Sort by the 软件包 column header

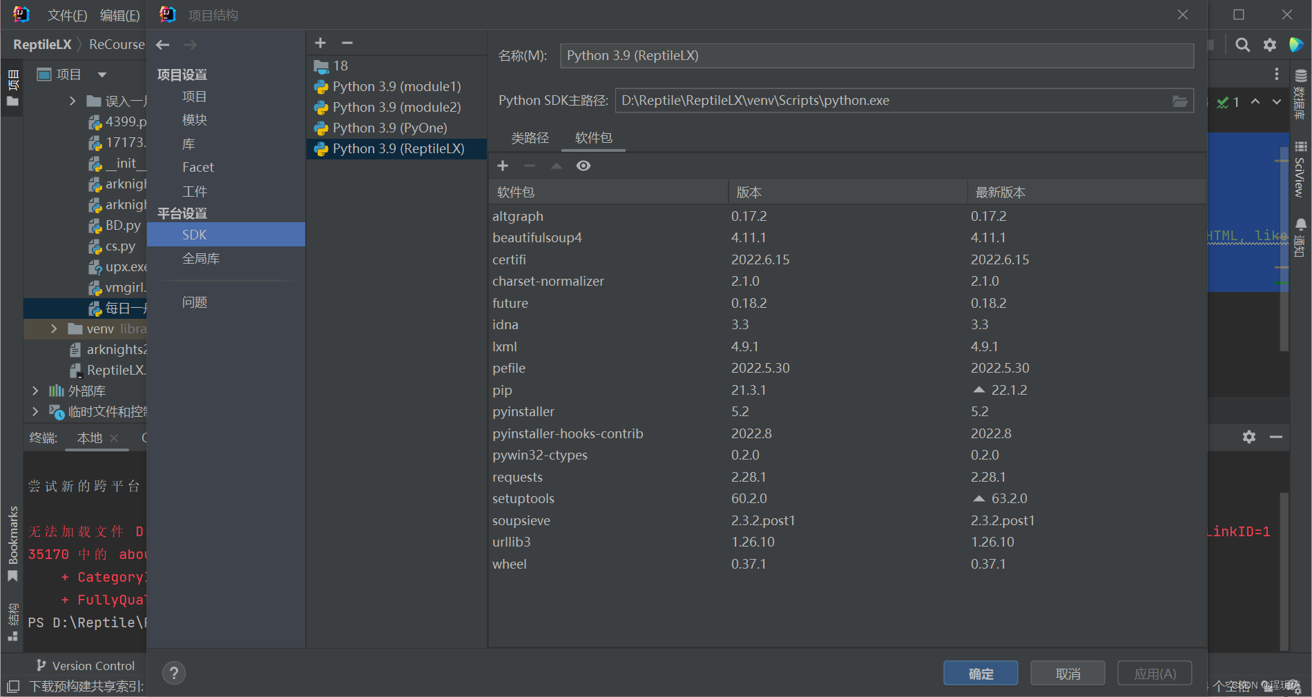(x=608, y=192)
